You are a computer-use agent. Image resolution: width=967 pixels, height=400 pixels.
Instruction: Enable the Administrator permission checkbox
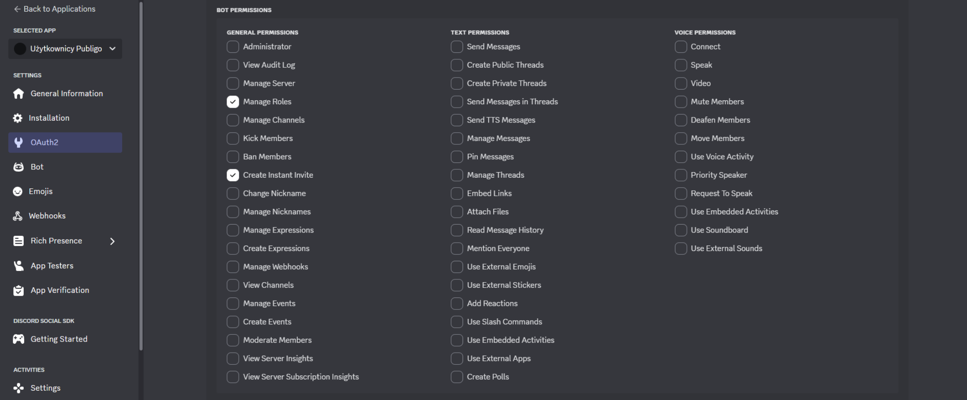click(233, 47)
